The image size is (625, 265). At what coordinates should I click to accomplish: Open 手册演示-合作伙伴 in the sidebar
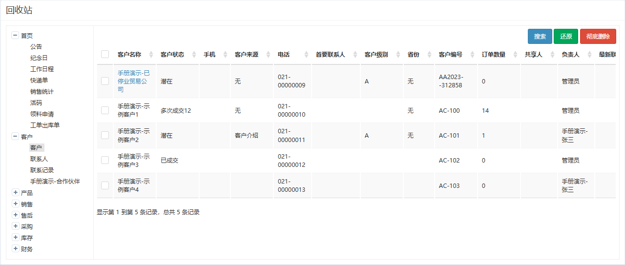coord(55,181)
